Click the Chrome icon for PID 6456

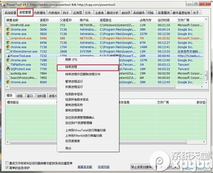tap(8, 43)
